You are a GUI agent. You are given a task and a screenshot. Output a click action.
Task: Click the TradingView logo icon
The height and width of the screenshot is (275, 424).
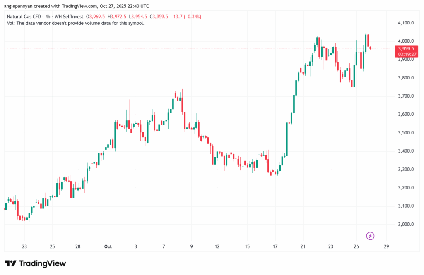[x=10, y=263]
